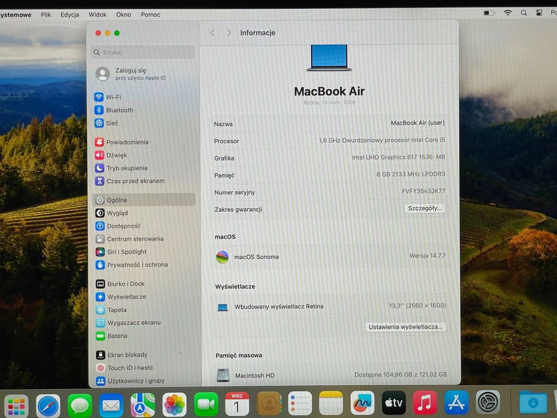
Task: Open Tapeta wallpaper settings
Action: tap(111, 310)
